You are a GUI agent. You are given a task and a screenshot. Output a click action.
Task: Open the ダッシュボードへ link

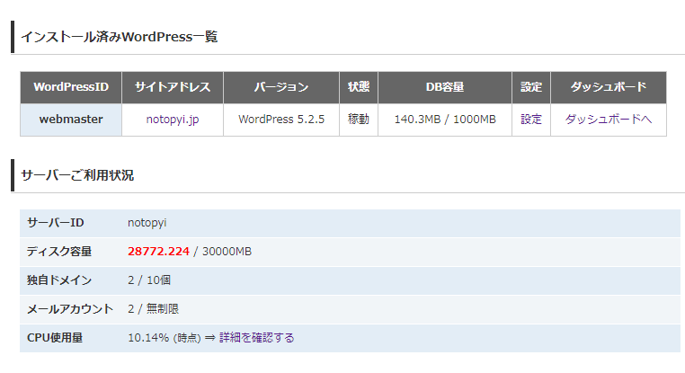coord(608,119)
